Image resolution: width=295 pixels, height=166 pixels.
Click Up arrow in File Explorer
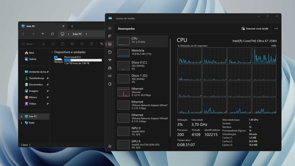[43, 34]
